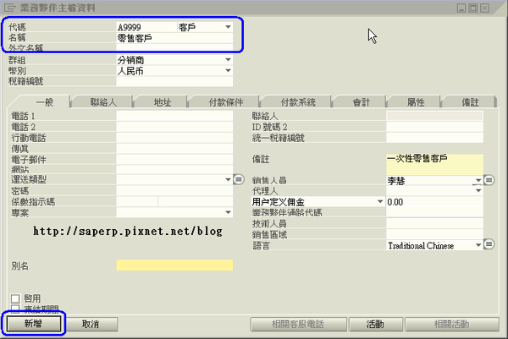The height and width of the screenshot is (339, 508).
Task: Click the window icon in the title bar
Action: click(x=10, y=8)
